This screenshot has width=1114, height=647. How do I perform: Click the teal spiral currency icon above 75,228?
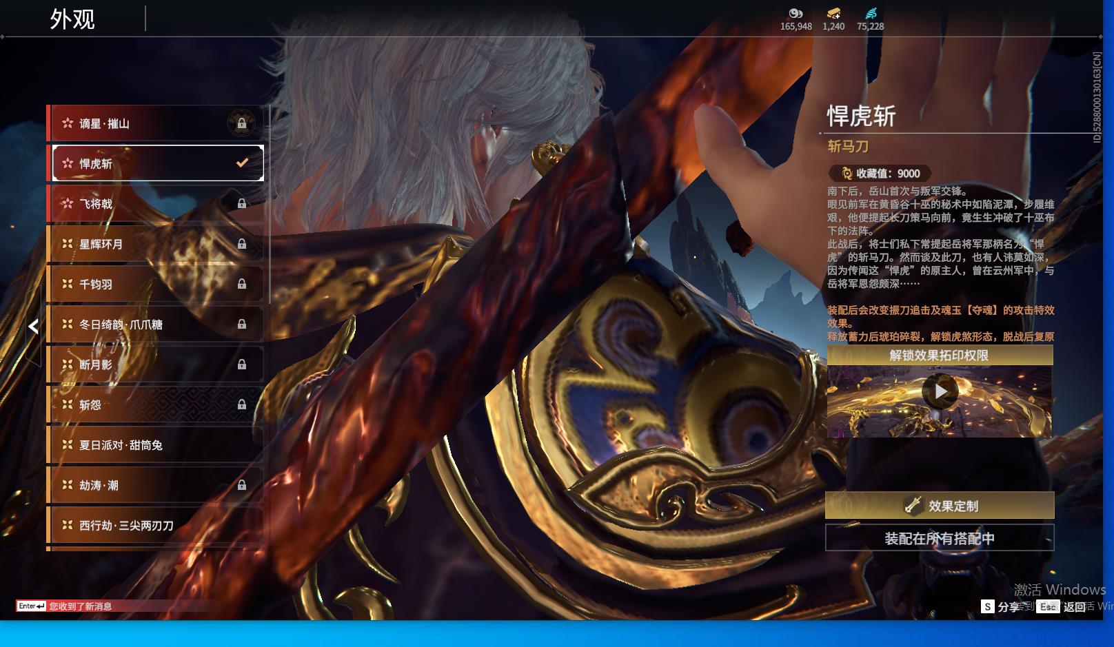click(x=871, y=13)
